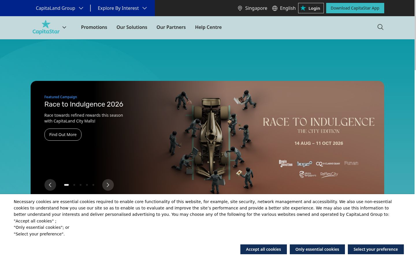This screenshot has width=416, height=260.
Task: Accept all cookies
Action: point(263,249)
